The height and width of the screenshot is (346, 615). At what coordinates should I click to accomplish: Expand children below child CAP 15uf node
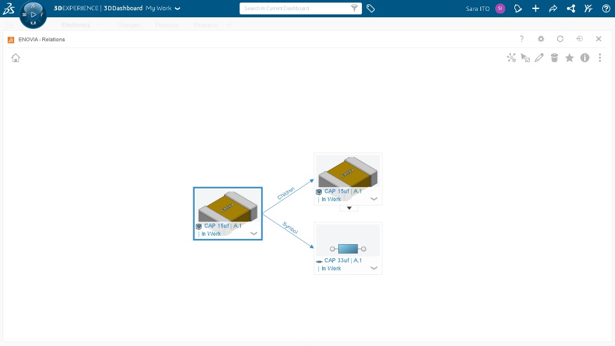pyautogui.click(x=349, y=208)
